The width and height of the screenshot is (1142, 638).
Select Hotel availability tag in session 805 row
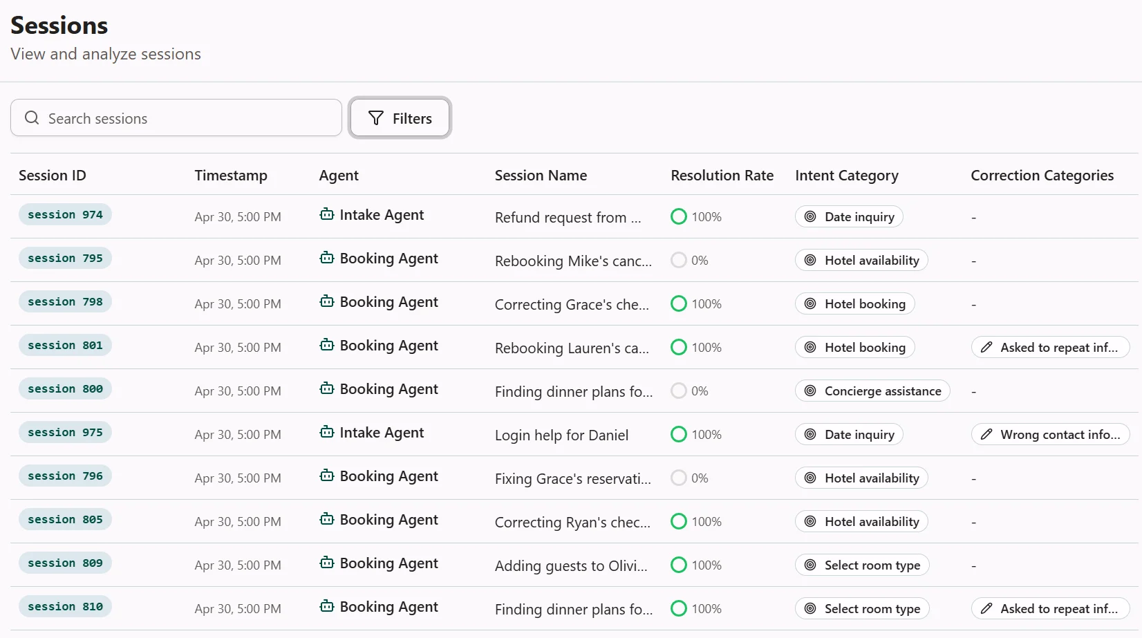861,521
